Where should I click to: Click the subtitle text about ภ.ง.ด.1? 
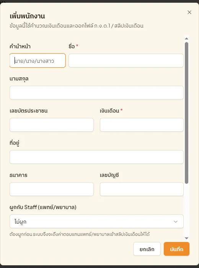tap(77, 26)
